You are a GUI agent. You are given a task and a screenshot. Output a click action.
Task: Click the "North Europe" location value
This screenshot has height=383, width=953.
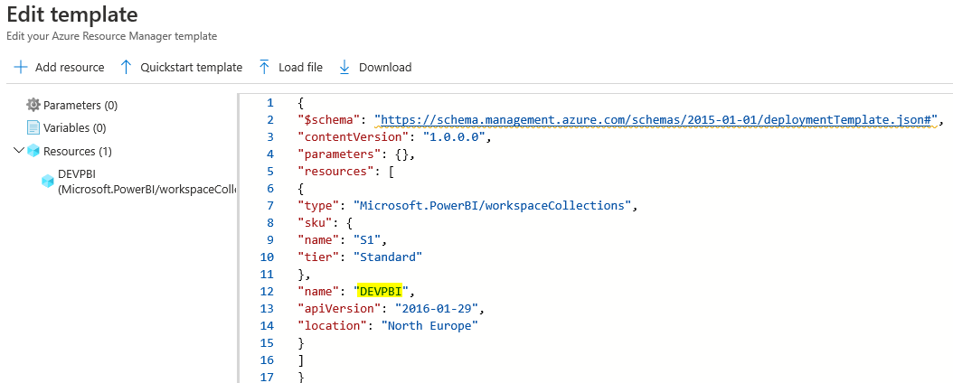pyautogui.click(x=429, y=326)
